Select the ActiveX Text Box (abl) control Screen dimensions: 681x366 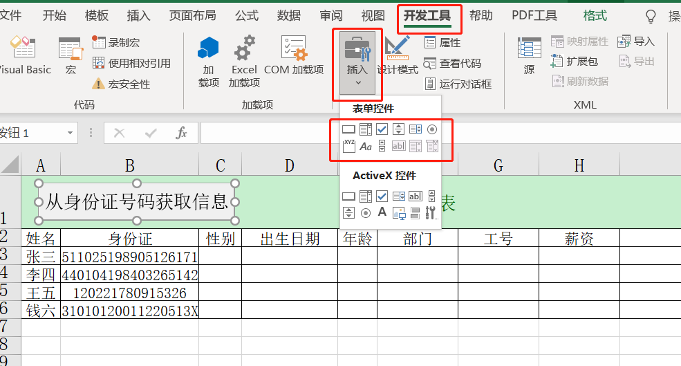click(416, 196)
